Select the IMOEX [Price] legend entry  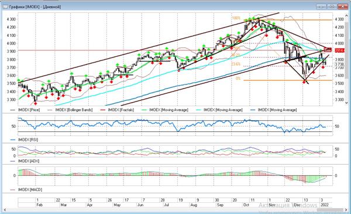(x=25, y=110)
